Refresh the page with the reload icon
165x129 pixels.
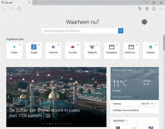[x=19, y=9]
